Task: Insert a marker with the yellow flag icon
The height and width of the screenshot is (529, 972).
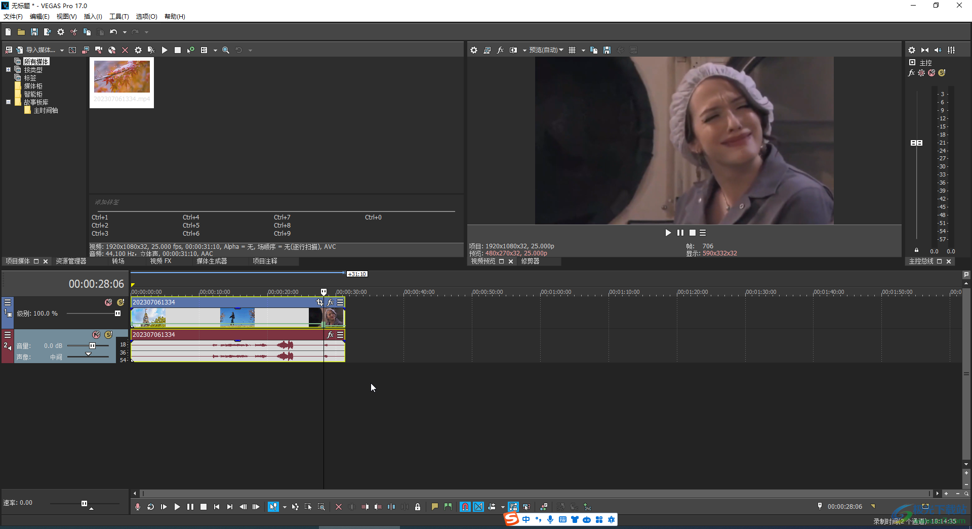Action: [434, 507]
